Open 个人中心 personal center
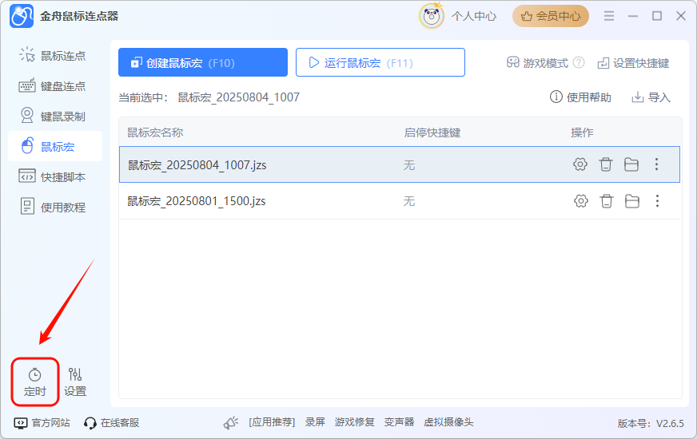This screenshot has height=439, width=697. point(474,17)
